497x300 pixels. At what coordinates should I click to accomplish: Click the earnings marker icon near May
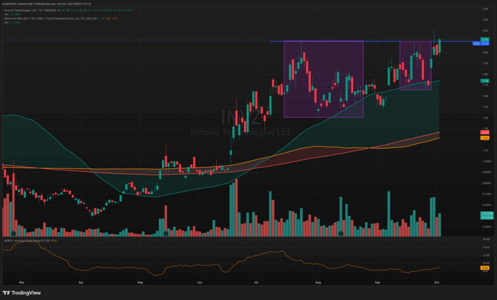click(166, 234)
